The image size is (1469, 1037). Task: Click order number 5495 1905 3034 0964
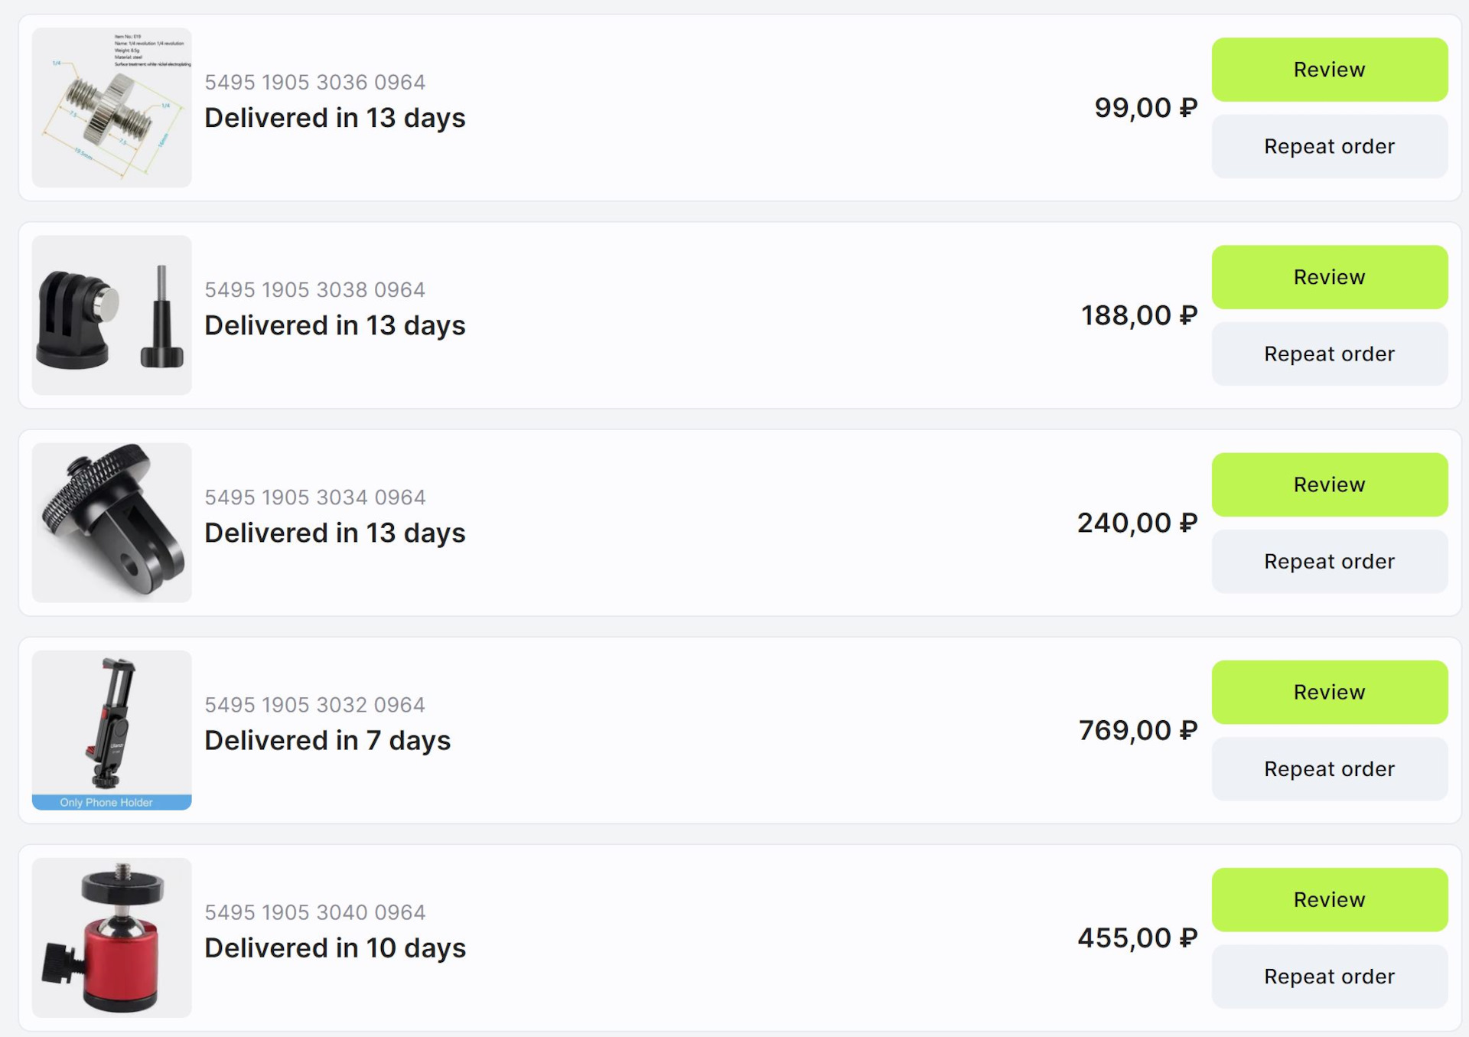coord(314,497)
